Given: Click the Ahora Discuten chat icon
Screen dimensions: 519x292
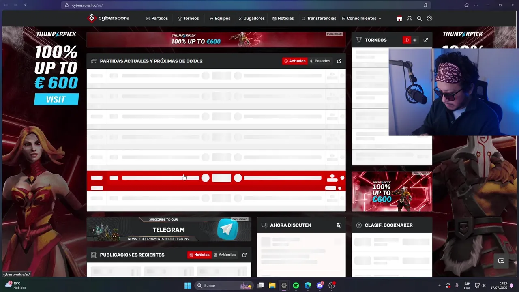Looking at the screenshot, I should [x=264, y=225].
